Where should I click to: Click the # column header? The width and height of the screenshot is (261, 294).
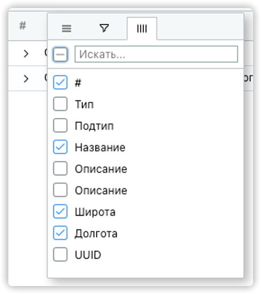click(x=23, y=26)
